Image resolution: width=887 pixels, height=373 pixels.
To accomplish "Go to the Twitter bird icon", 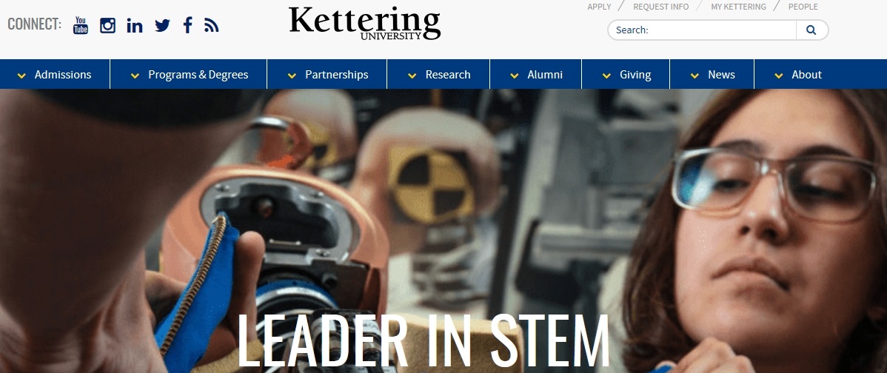I will pyautogui.click(x=162, y=25).
